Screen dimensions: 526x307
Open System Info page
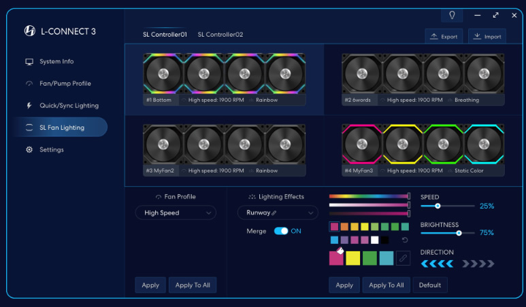pyautogui.click(x=56, y=62)
